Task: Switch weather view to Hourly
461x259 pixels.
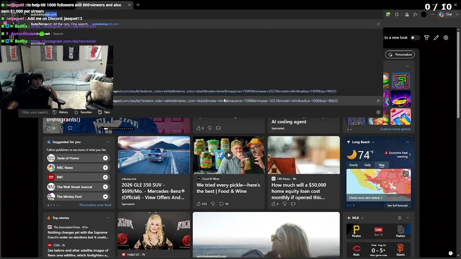Action: pos(353,165)
